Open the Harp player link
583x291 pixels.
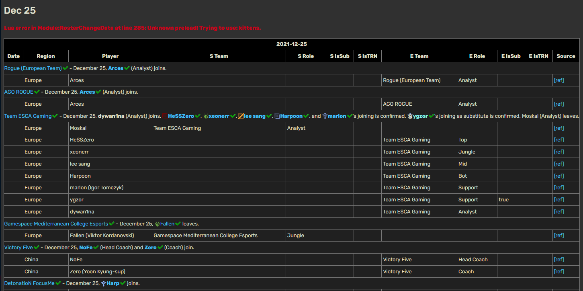point(113,283)
